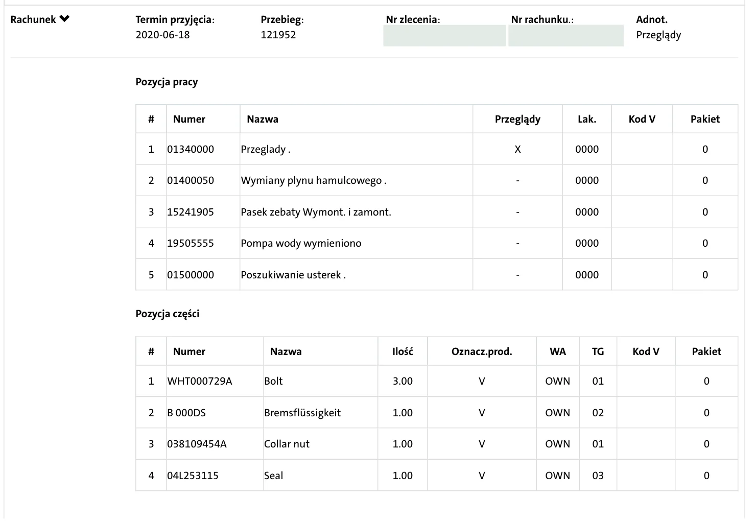
Task: Click the Ilość column header
Action: [403, 351]
